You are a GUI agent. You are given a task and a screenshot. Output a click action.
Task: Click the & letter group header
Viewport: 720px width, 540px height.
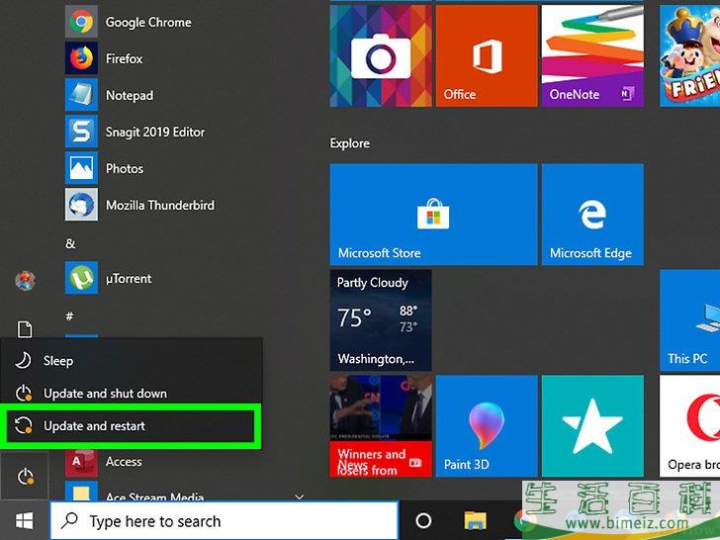[70, 243]
